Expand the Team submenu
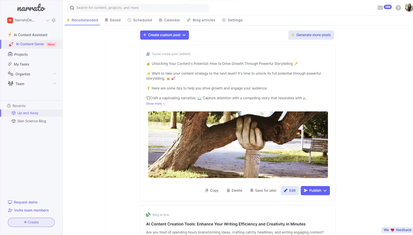 click(55, 84)
